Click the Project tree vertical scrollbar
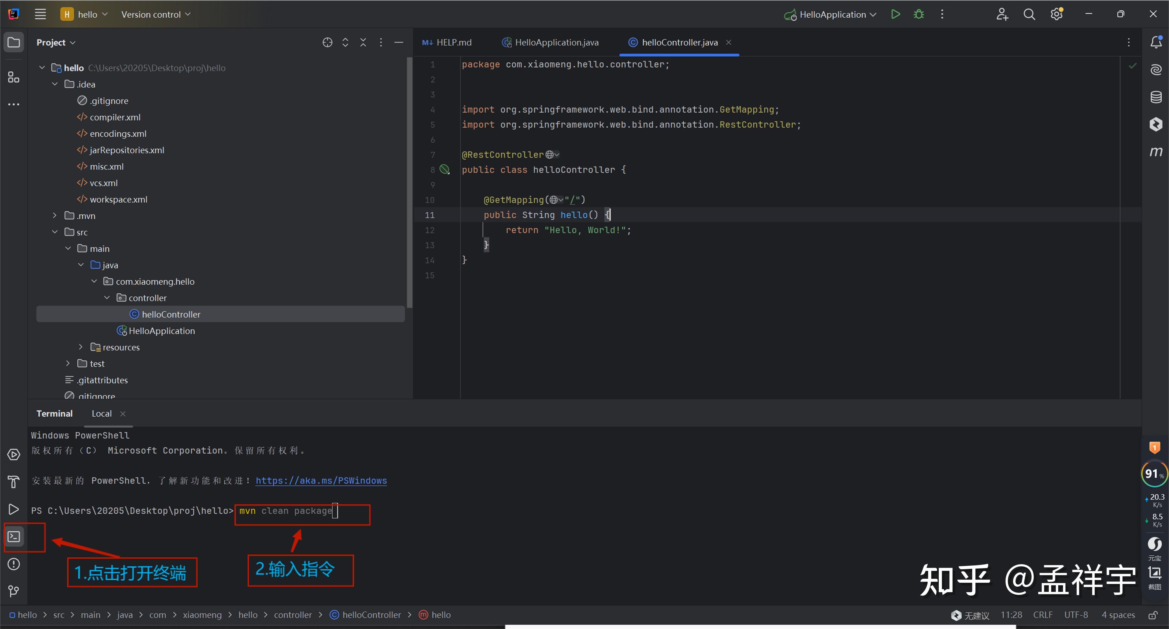The image size is (1169, 629). point(409,181)
